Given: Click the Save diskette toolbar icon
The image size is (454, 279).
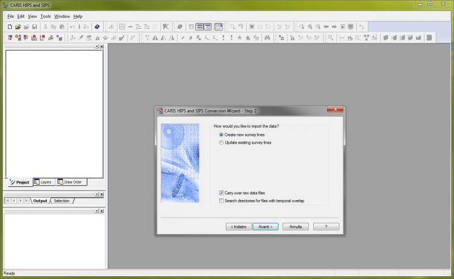Looking at the screenshot, I should (x=35, y=27).
